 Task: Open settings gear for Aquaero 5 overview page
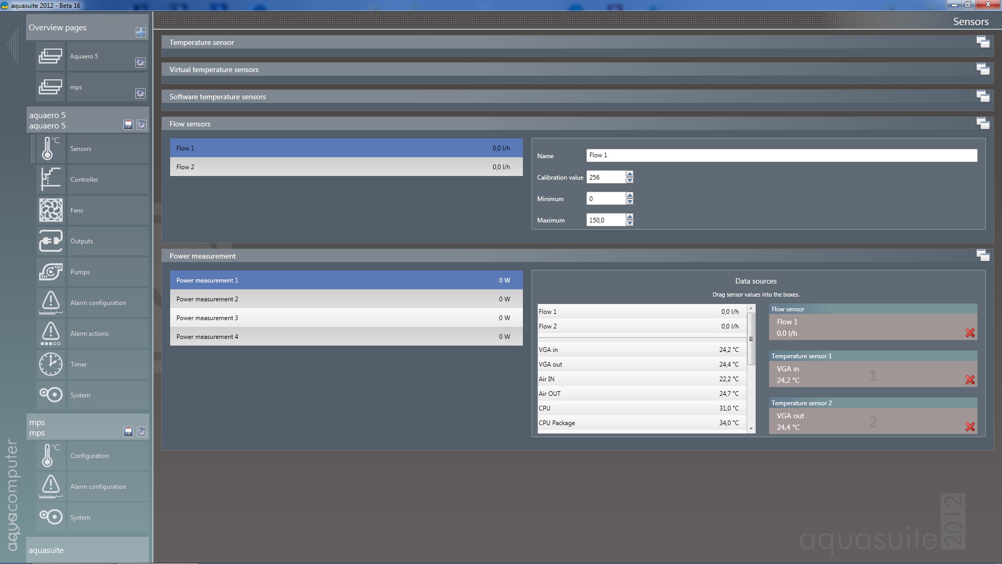pyautogui.click(x=140, y=63)
